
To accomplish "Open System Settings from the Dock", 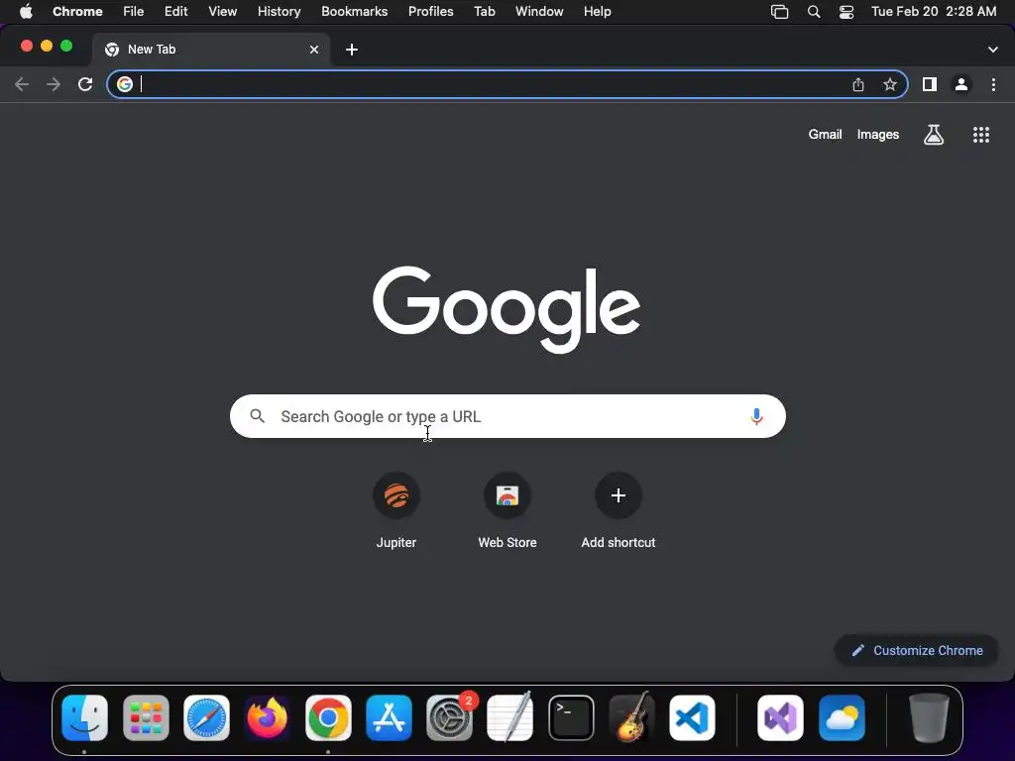I will [449, 717].
